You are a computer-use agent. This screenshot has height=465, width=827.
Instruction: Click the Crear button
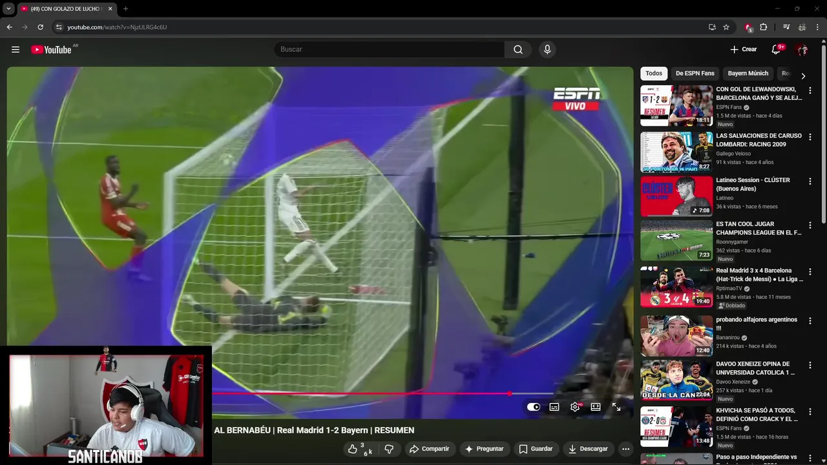pos(744,50)
